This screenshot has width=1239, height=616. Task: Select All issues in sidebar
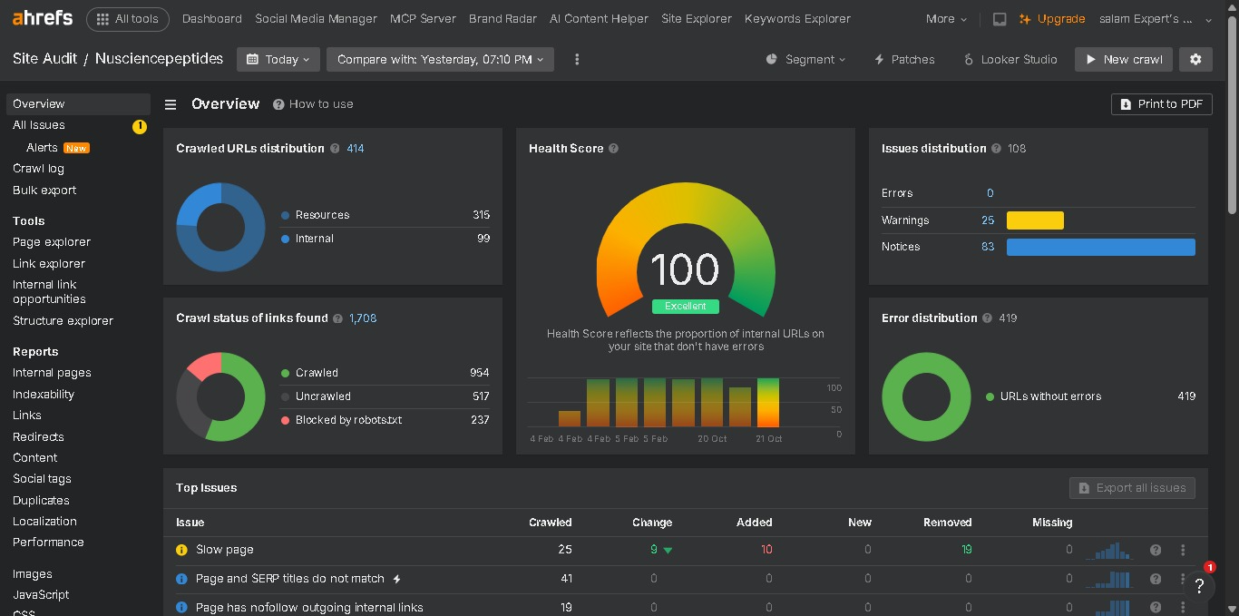(x=39, y=125)
